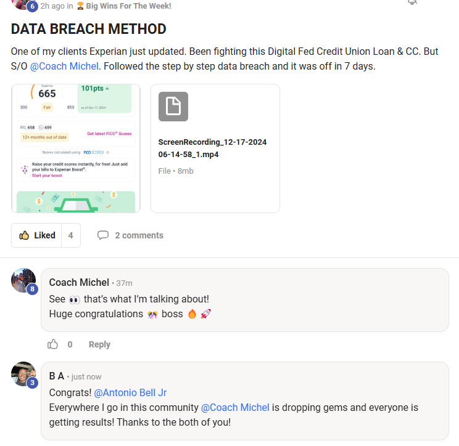Toggle the Liked thumbs-up button

(36, 235)
